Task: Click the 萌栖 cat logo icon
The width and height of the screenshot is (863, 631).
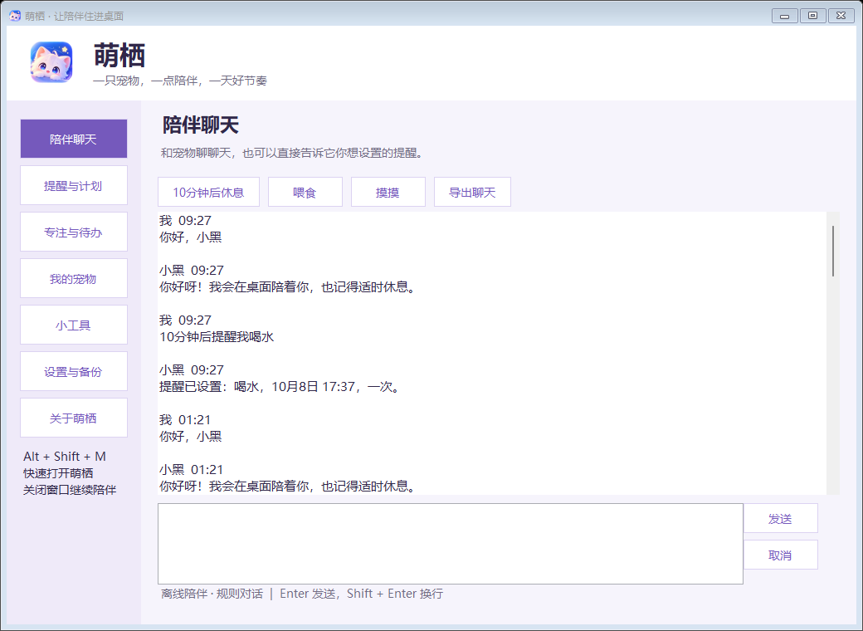Action: coord(51,62)
